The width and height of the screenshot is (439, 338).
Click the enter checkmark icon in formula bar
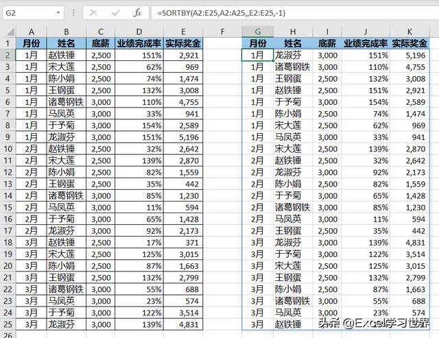(115, 13)
